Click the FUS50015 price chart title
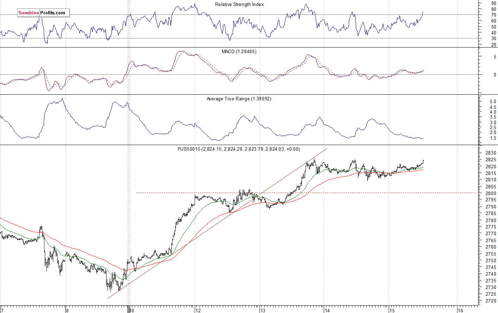The height and width of the screenshot is (313, 498). click(x=239, y=149)
